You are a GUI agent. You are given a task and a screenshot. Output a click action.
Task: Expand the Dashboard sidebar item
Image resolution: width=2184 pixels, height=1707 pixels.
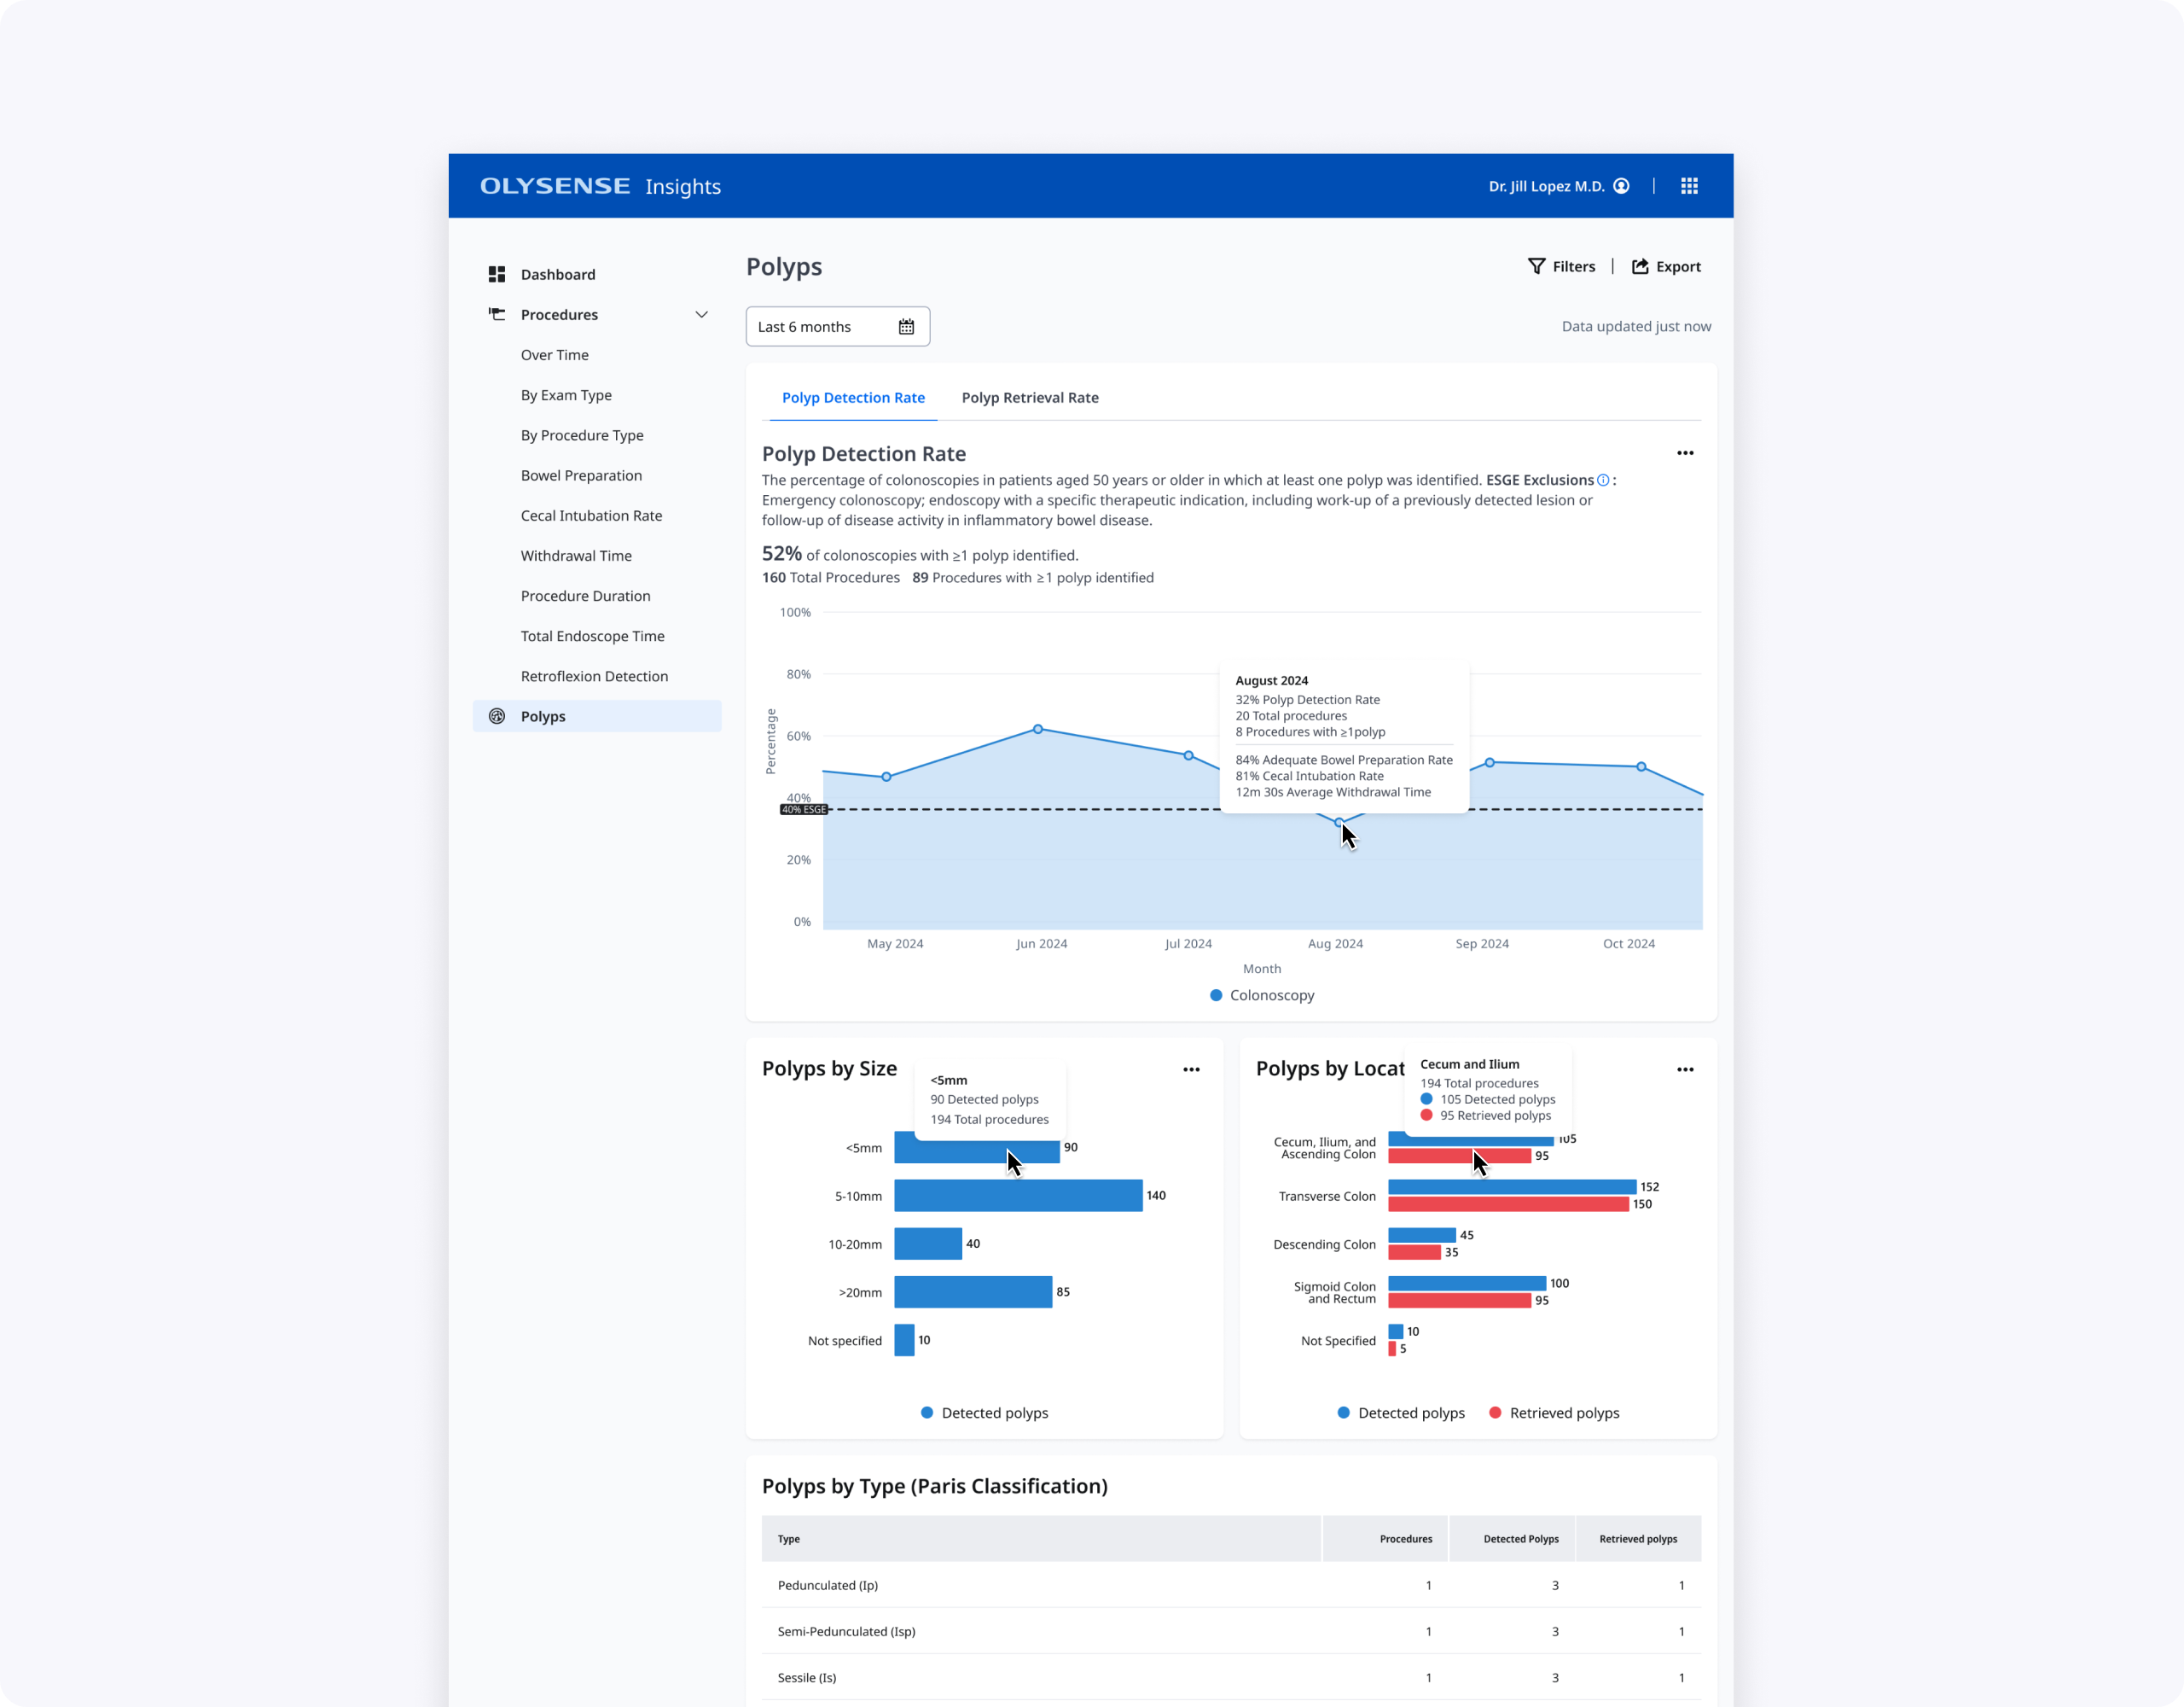point(557,274)
